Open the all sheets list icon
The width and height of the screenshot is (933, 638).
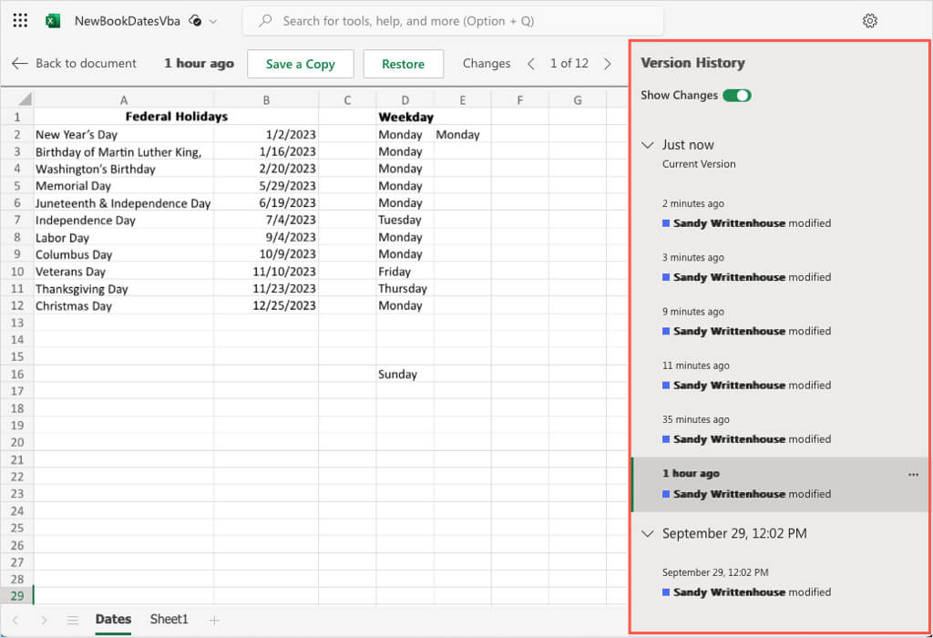[x=73, y=620]
